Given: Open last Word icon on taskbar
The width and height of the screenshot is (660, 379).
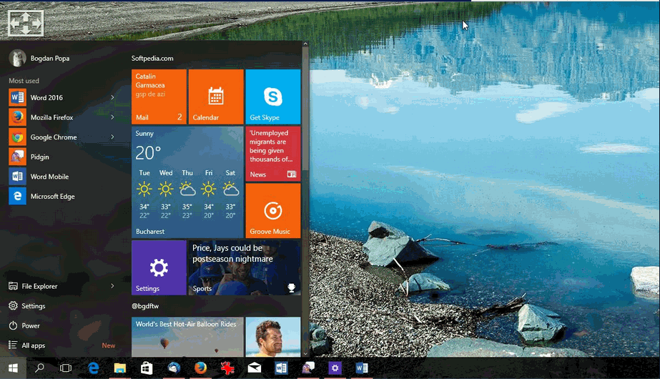Looking at the screenshot, I should point(362,368).
